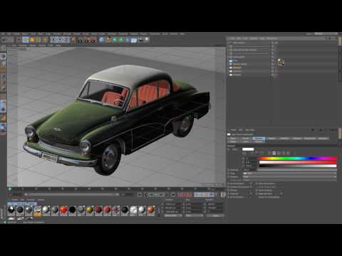Add a Camera using the toolbar camera icon

140,40
